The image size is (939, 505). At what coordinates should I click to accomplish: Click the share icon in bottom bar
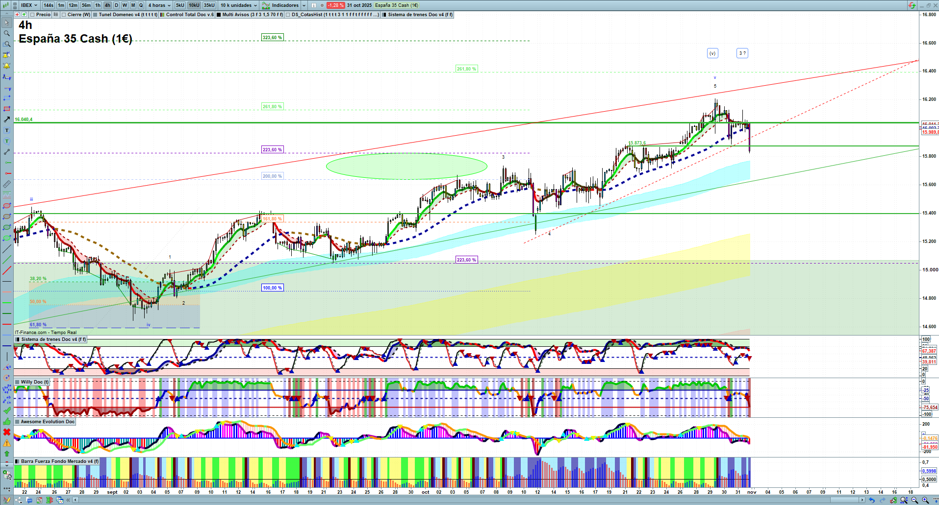click(x=18, y=500)
